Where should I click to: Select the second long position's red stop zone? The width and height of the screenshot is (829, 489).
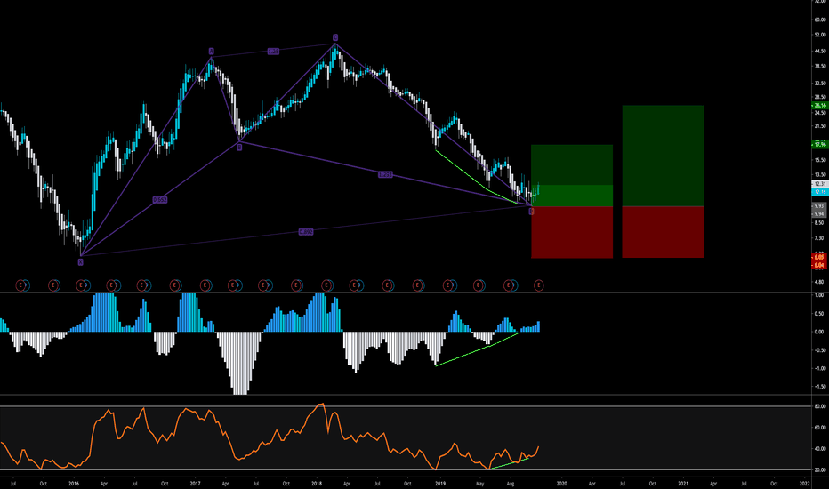(663, 232)
